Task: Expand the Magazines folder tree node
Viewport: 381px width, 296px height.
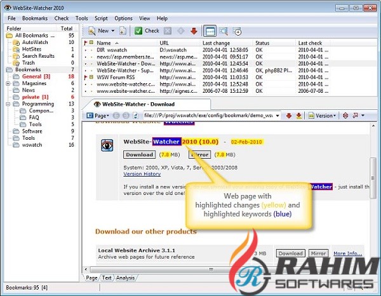Action: 8,84
